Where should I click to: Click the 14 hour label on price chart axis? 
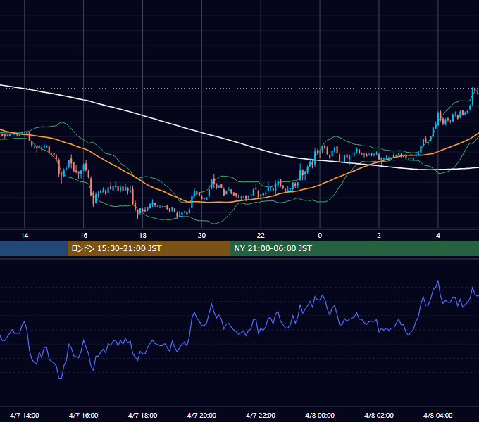tap(25, 236)
